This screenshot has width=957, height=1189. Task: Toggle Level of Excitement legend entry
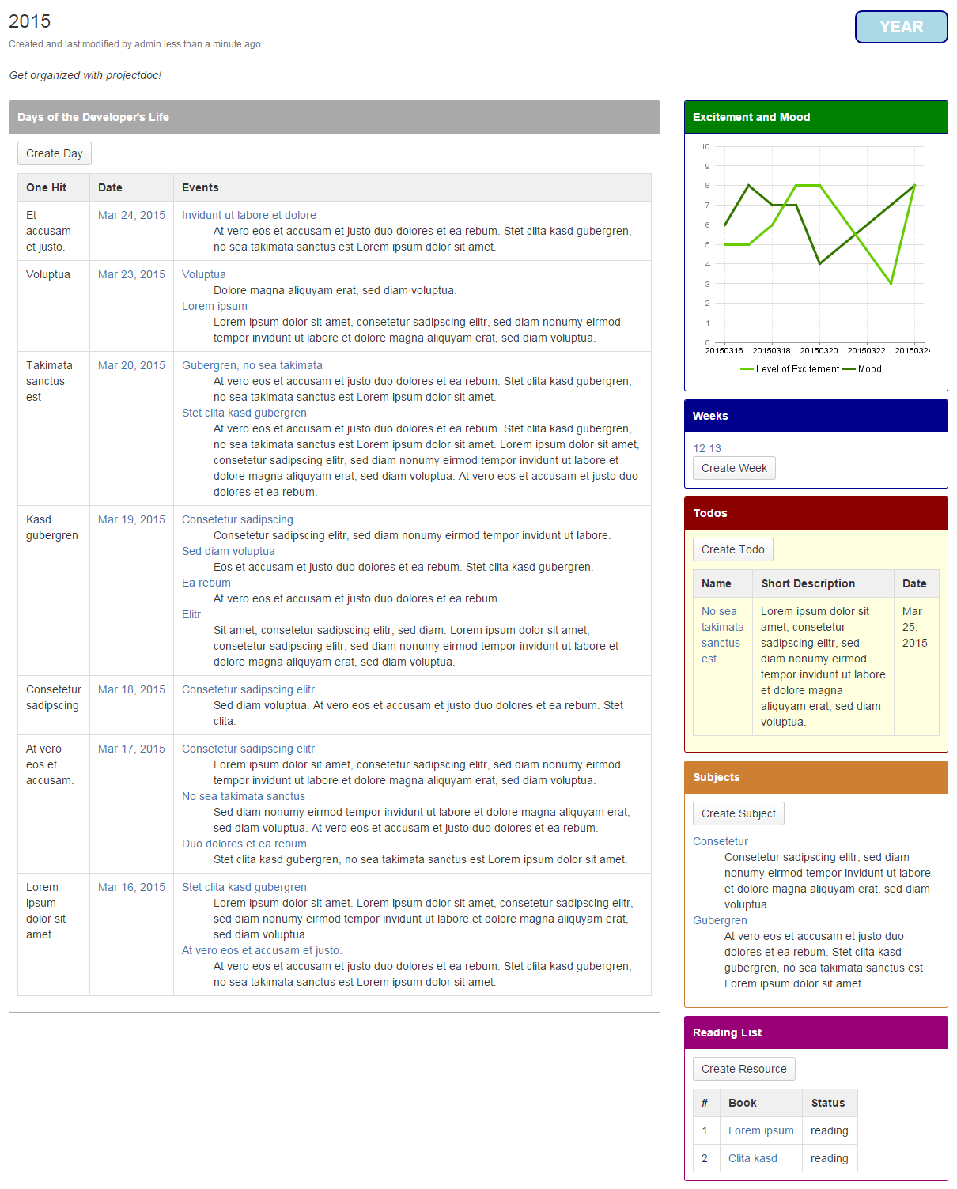[791, 369]
